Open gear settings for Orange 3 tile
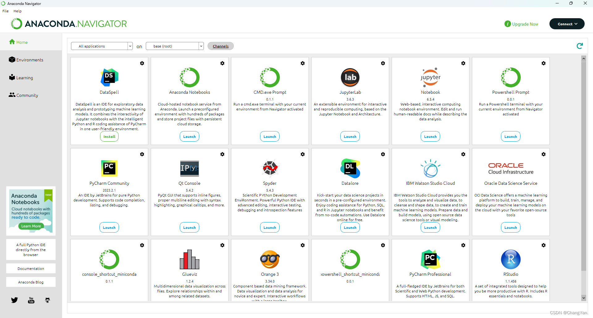The height and width of the screenshot is (318, 593). 303,245
